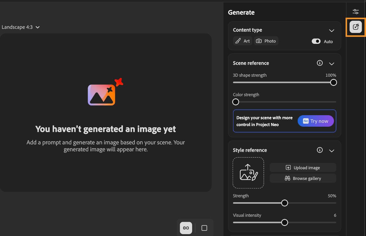Click the 100% 3D shape strength value
366x236 pixels.
click(x=331, y=75)
